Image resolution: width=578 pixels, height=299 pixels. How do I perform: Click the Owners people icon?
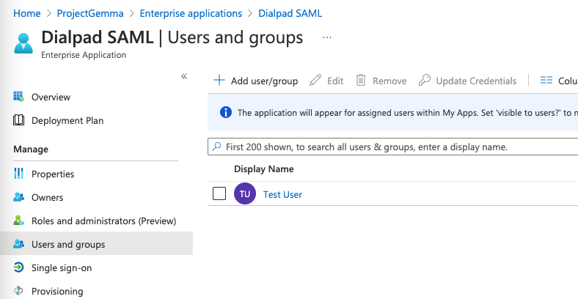click(x=18, y=197)
